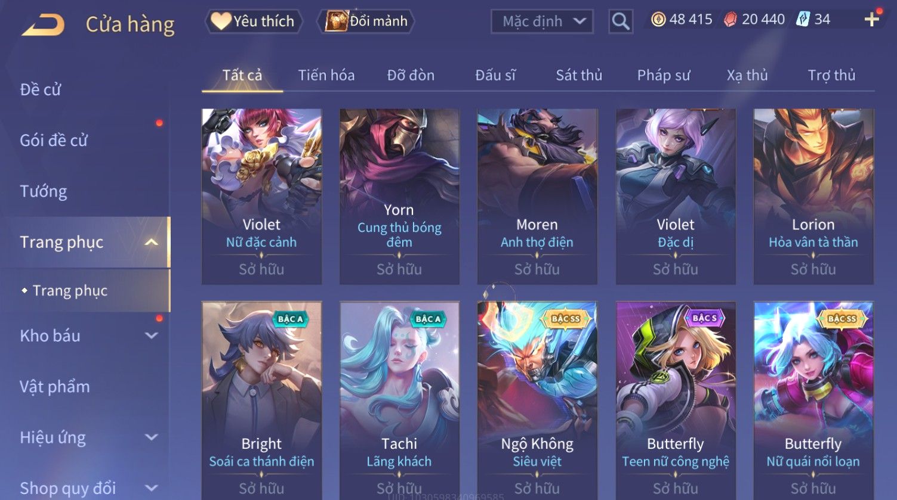Screen dimensions: 897x500
Task: Switch to the Sát thủ tab
Action: point(579,75)
